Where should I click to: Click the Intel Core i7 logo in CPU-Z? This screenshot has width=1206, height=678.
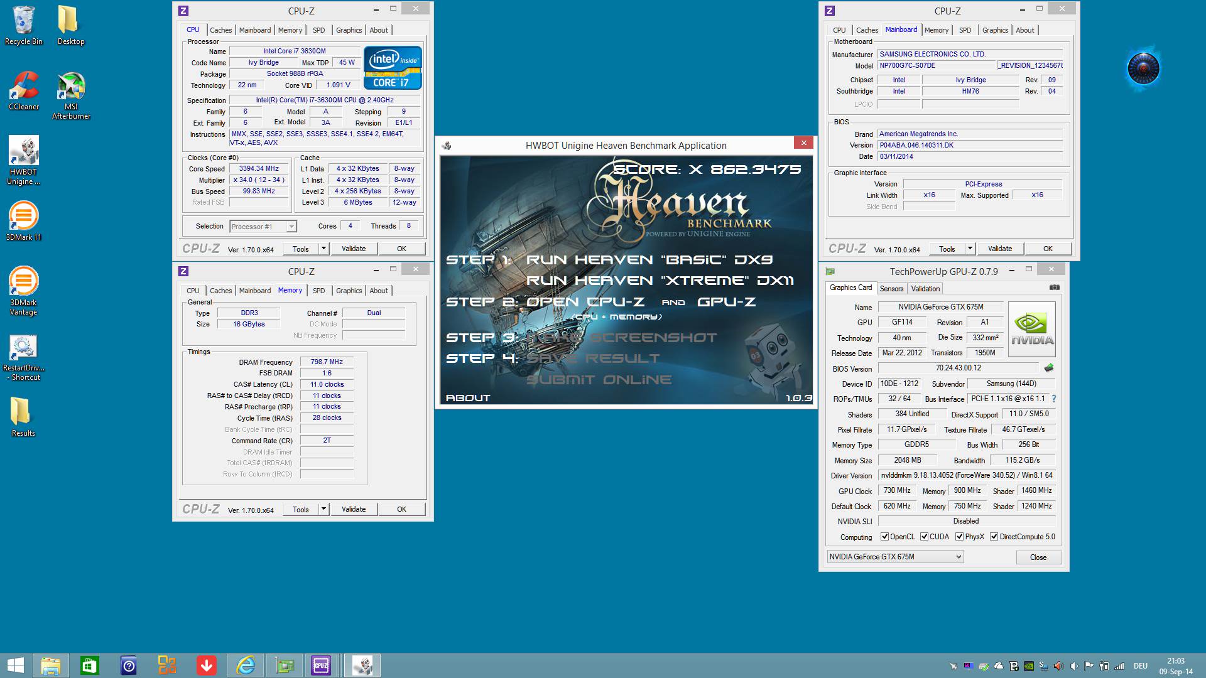click(393, 68)
